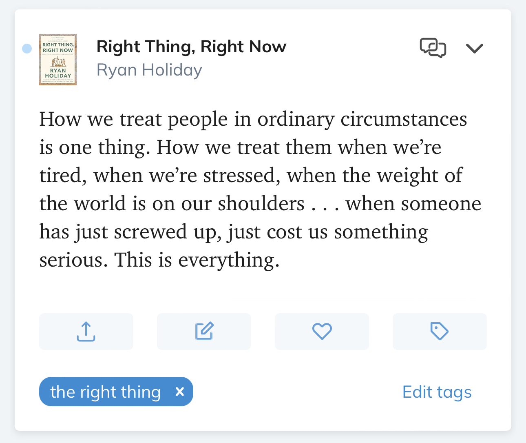526x443 pixels.
Task: Click the author name Ryan Holiday
Action: pos(149,70)
